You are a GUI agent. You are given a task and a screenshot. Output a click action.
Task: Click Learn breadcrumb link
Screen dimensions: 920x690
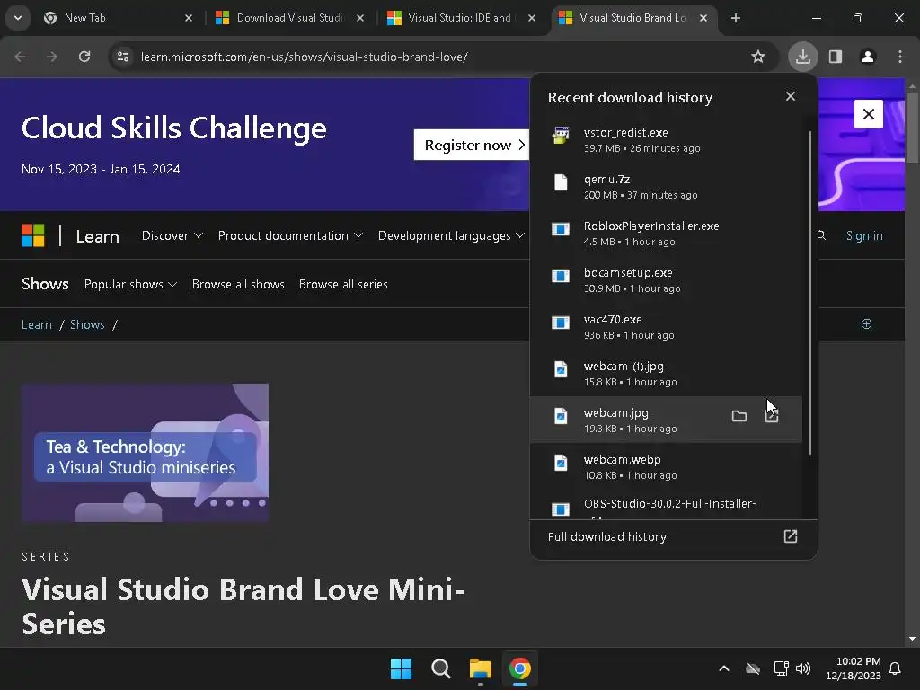[36, 324]
